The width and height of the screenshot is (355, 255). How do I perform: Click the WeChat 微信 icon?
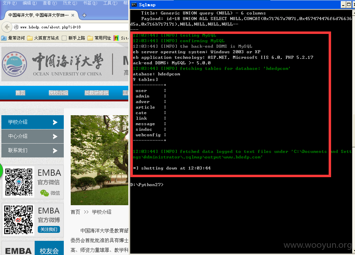pos(44,193)
